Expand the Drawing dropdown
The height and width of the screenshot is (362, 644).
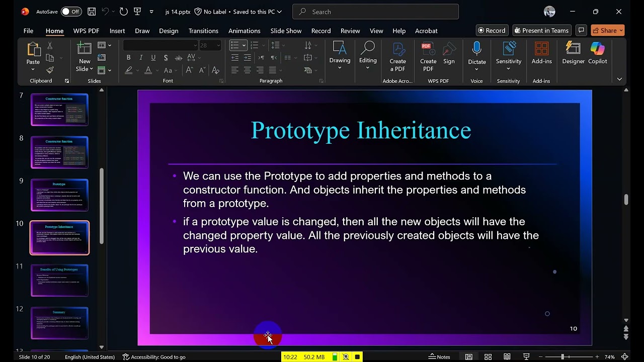[340, 68]
